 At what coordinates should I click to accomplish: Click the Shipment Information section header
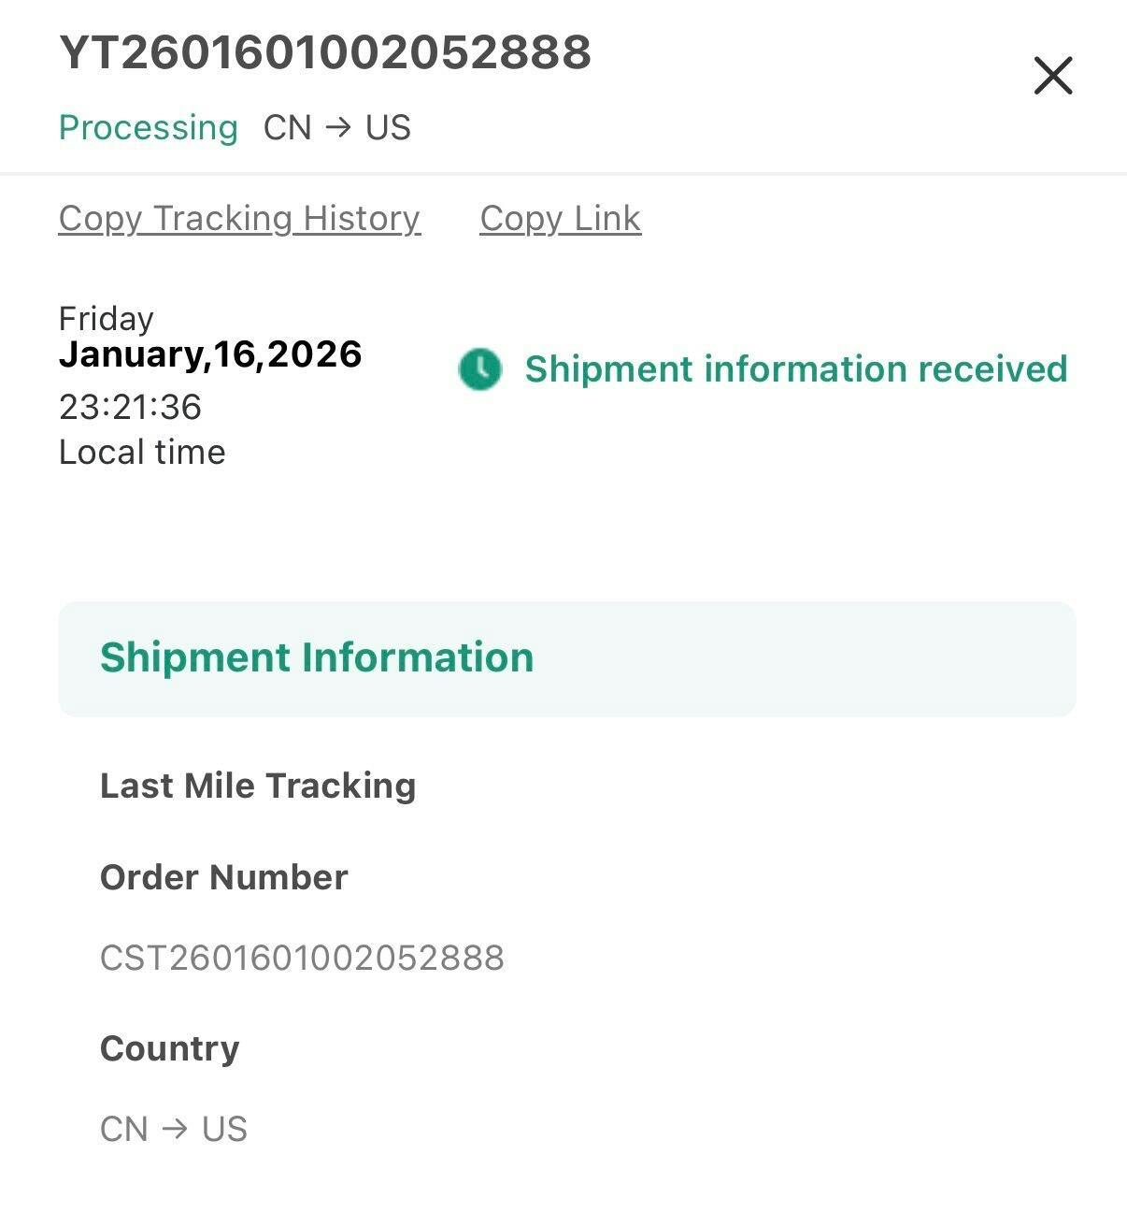click(316, 657)
